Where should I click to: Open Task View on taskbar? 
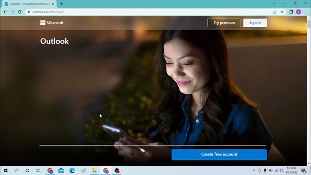(x=38, y=171)
